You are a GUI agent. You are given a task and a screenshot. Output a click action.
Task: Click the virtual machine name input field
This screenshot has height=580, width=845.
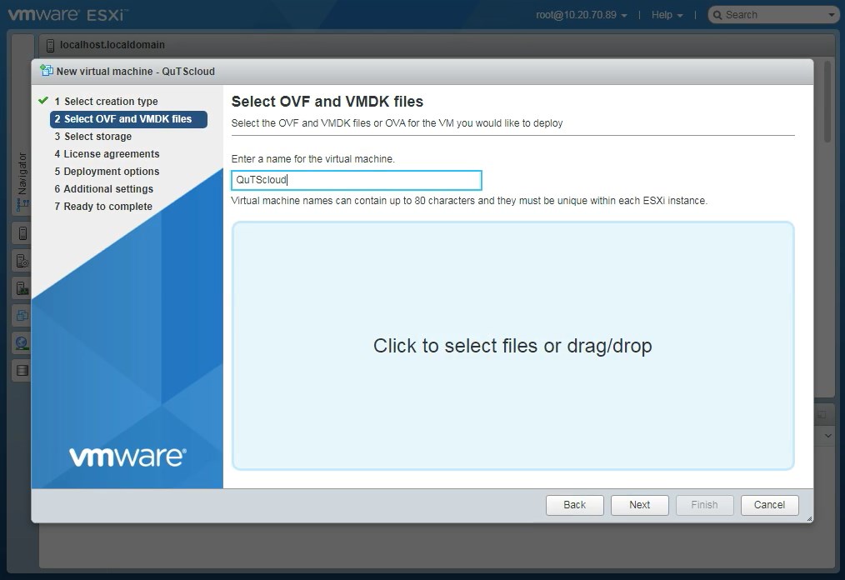click(356, 180)
